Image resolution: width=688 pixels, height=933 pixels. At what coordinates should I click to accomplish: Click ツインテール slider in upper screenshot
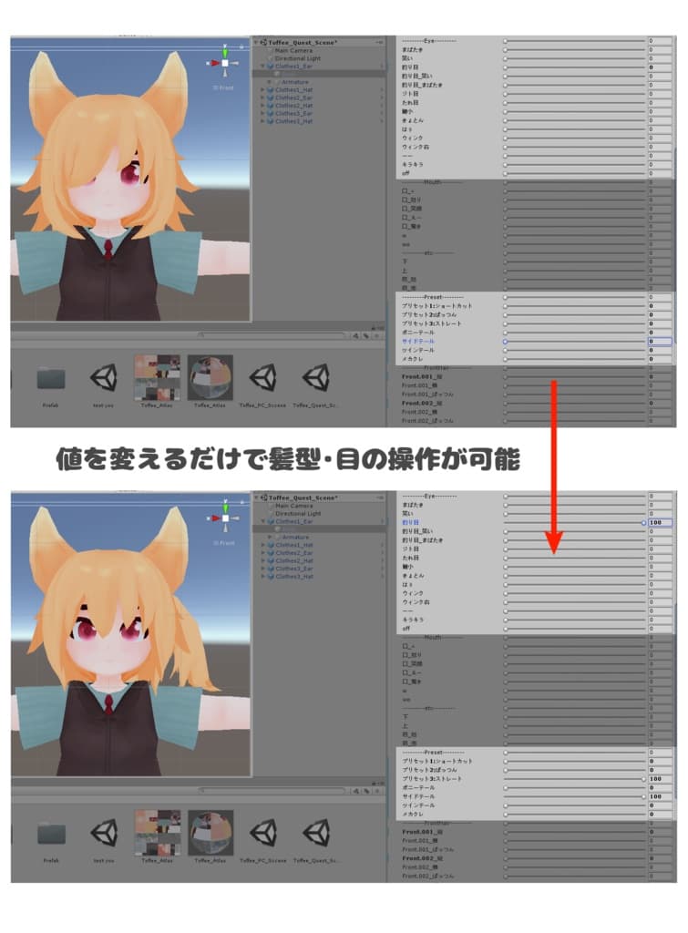pyautogui.click(x=575, y=351)
